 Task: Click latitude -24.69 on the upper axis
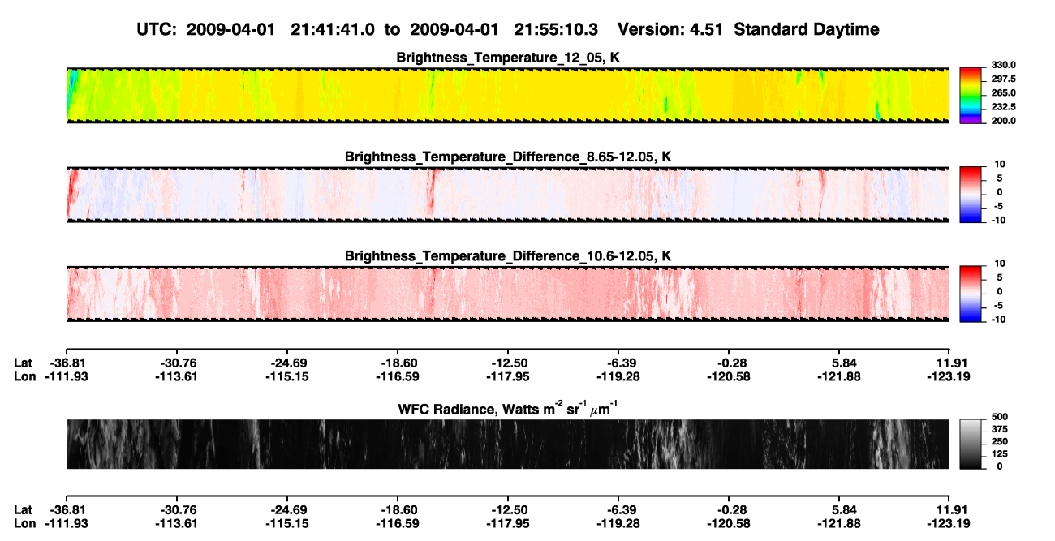[286, 363]
